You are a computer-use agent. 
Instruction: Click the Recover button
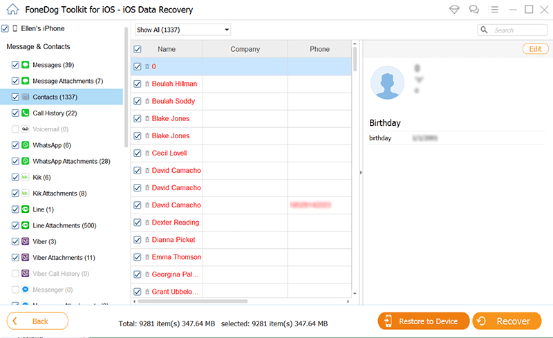pos(507,321)
